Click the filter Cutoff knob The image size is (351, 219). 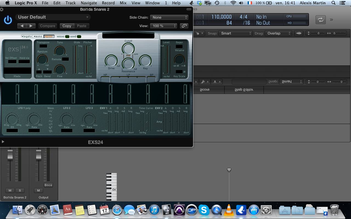point(128,49)
